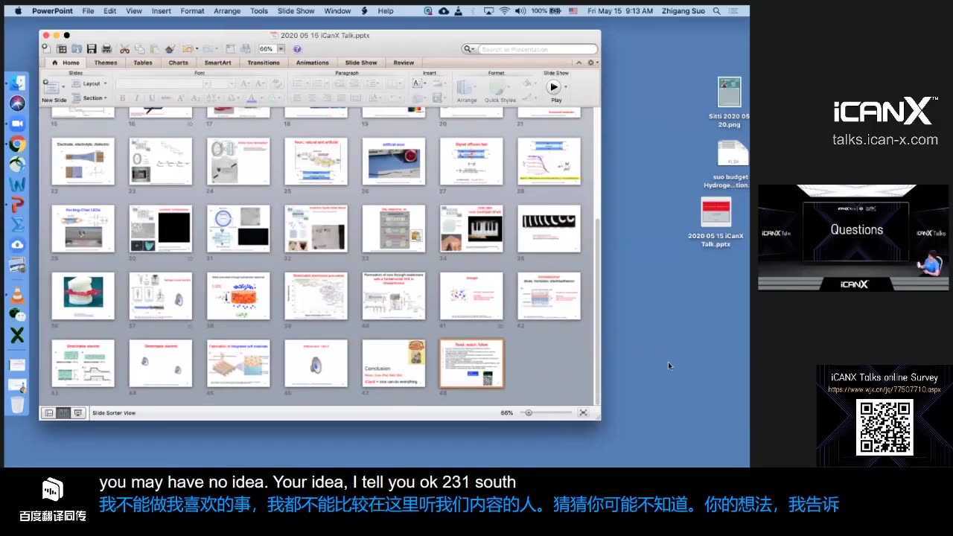
Task: Click the Save icon in toolbar
Action: click(x=91, y=49)
